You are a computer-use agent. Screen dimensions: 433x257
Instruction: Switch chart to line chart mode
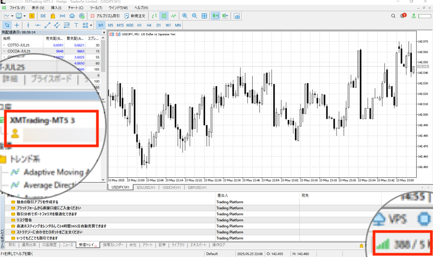coord(174,16)
